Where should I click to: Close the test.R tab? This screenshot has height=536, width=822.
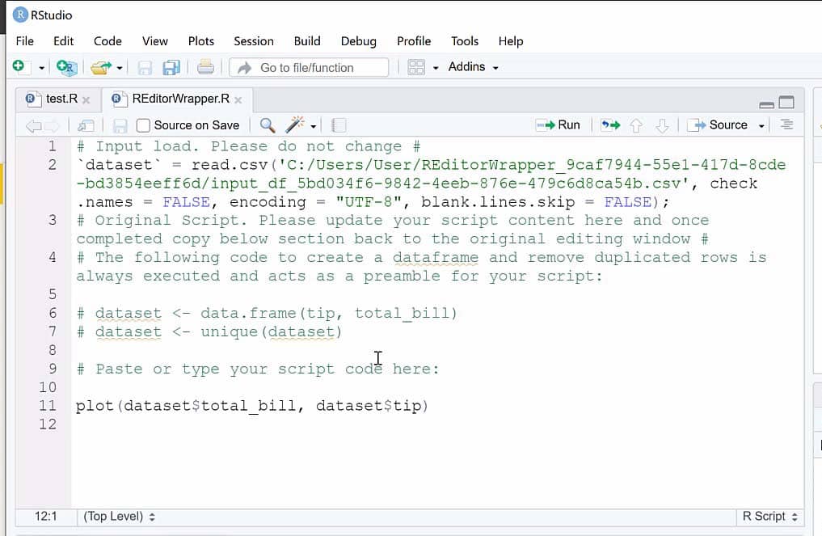click(86, 99)
